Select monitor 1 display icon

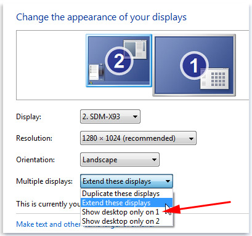pyautogui.click(x=194, y=65)
